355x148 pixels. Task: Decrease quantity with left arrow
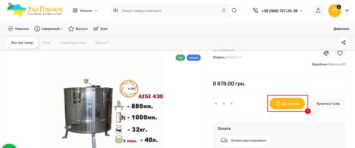pyautogui.click(x=216, y=103)
